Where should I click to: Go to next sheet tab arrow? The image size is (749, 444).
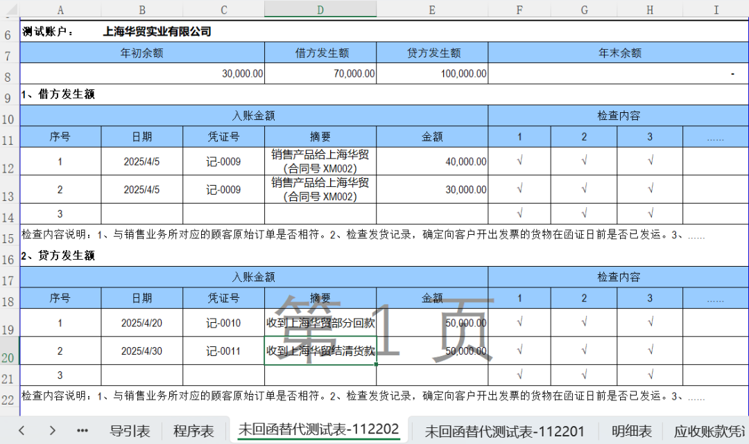coord(52,431)
